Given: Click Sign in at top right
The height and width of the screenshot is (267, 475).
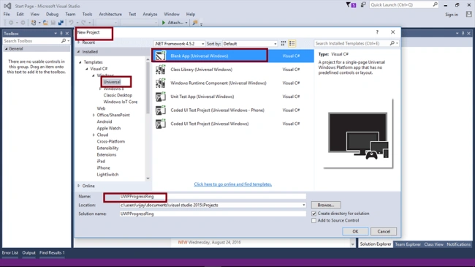Looking at the screenshot, I should [452, 14].
